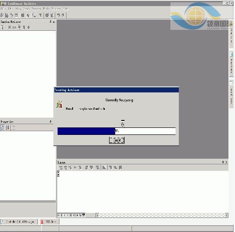The width and height of the screenshot is (235, 232).
Task: Open the File menu
Action: [x=3, y=9]
